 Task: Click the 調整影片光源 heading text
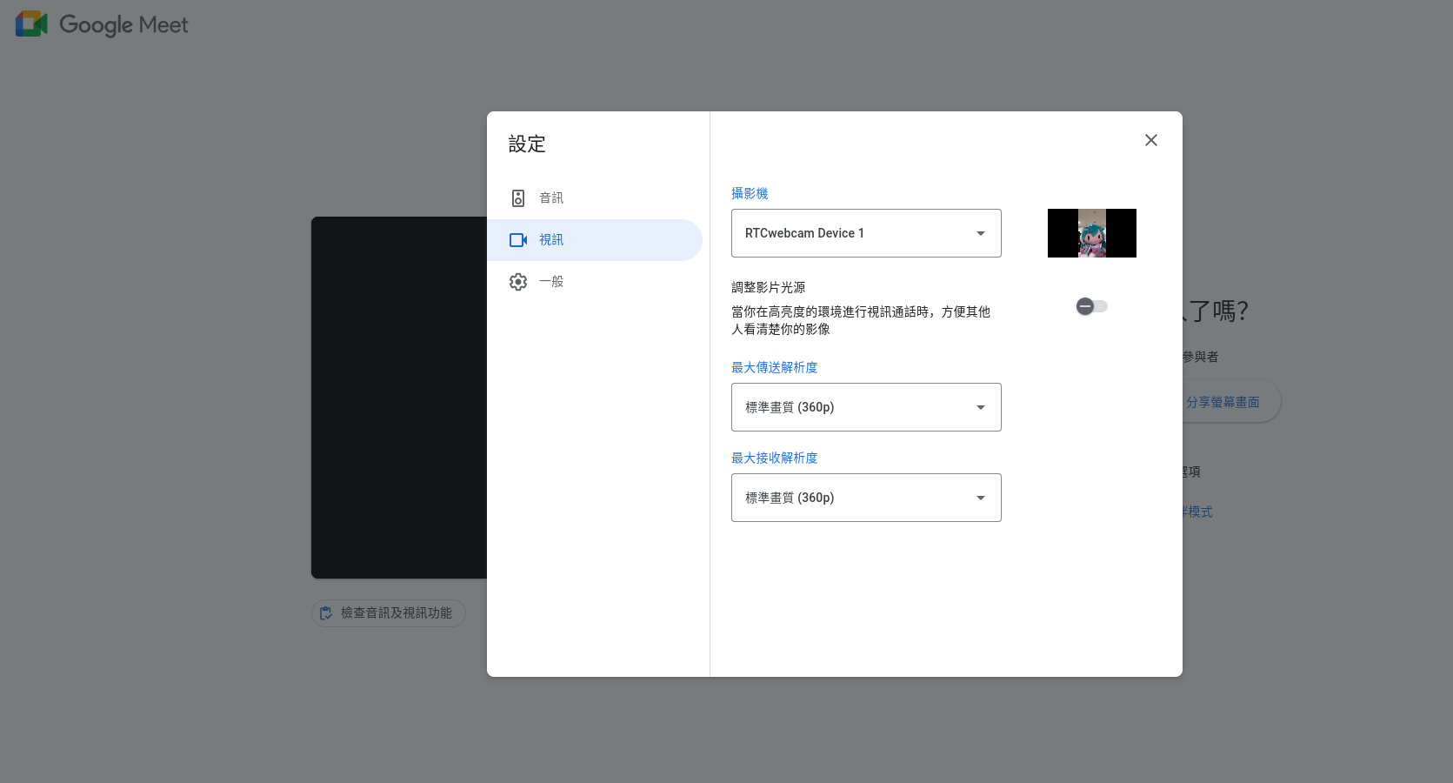click(x=769, y=287)
